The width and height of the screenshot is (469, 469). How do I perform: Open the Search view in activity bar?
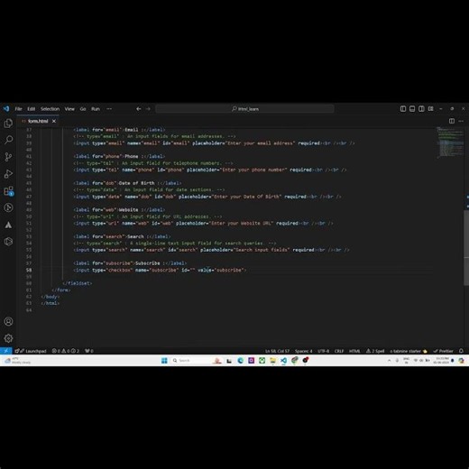[8, 140]
